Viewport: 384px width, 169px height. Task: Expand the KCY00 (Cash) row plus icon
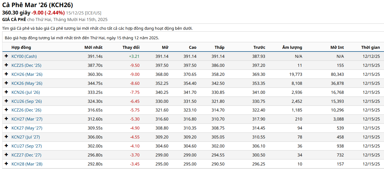click(7, 56)
